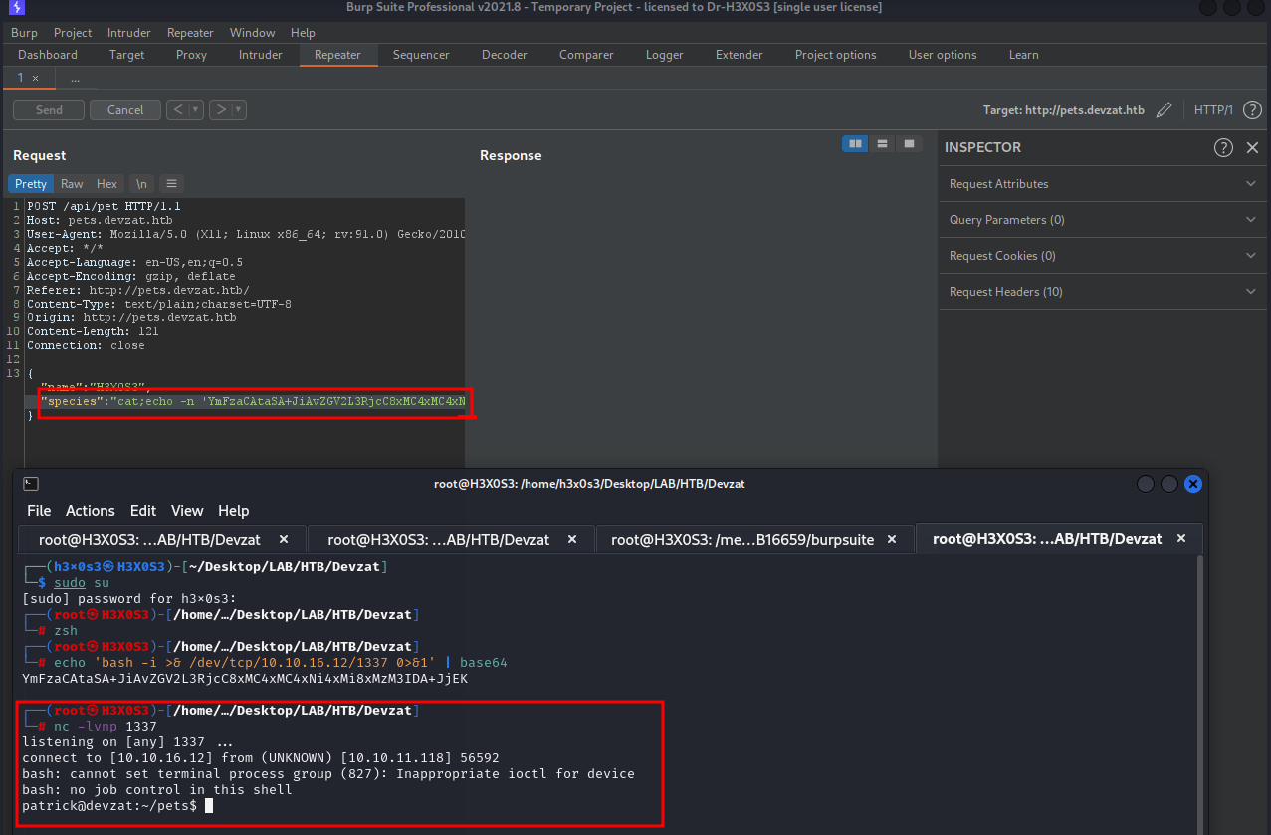Viewport: 1271px width, 835px height.
Task: Switch to Intruder tool tab
Action: pyautogui.click(x=261, y=55)
